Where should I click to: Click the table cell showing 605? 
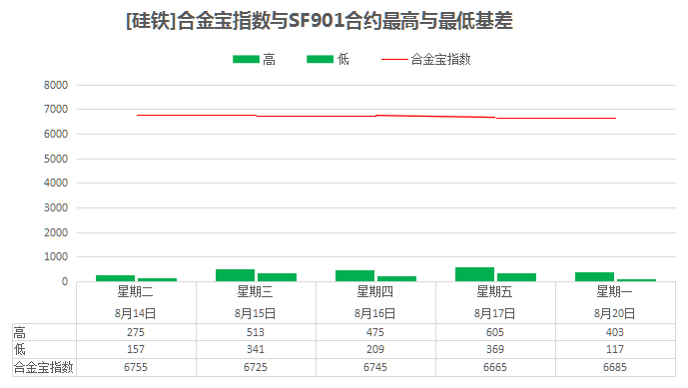point(495,332)
